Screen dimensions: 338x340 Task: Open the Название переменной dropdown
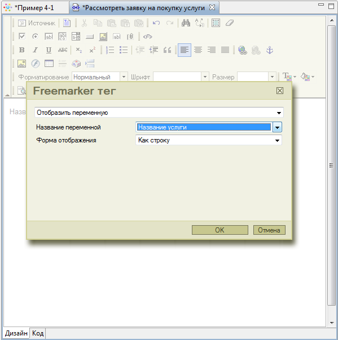(x=277, y=127)
